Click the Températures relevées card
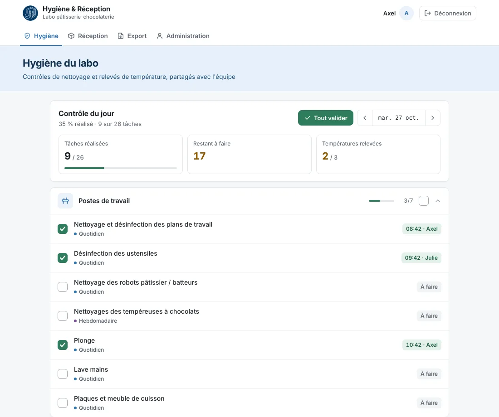Viewport: 499px width, 417px height. pos(378,154)
